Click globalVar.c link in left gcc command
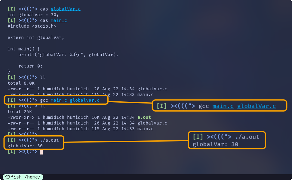 point(85,100)
